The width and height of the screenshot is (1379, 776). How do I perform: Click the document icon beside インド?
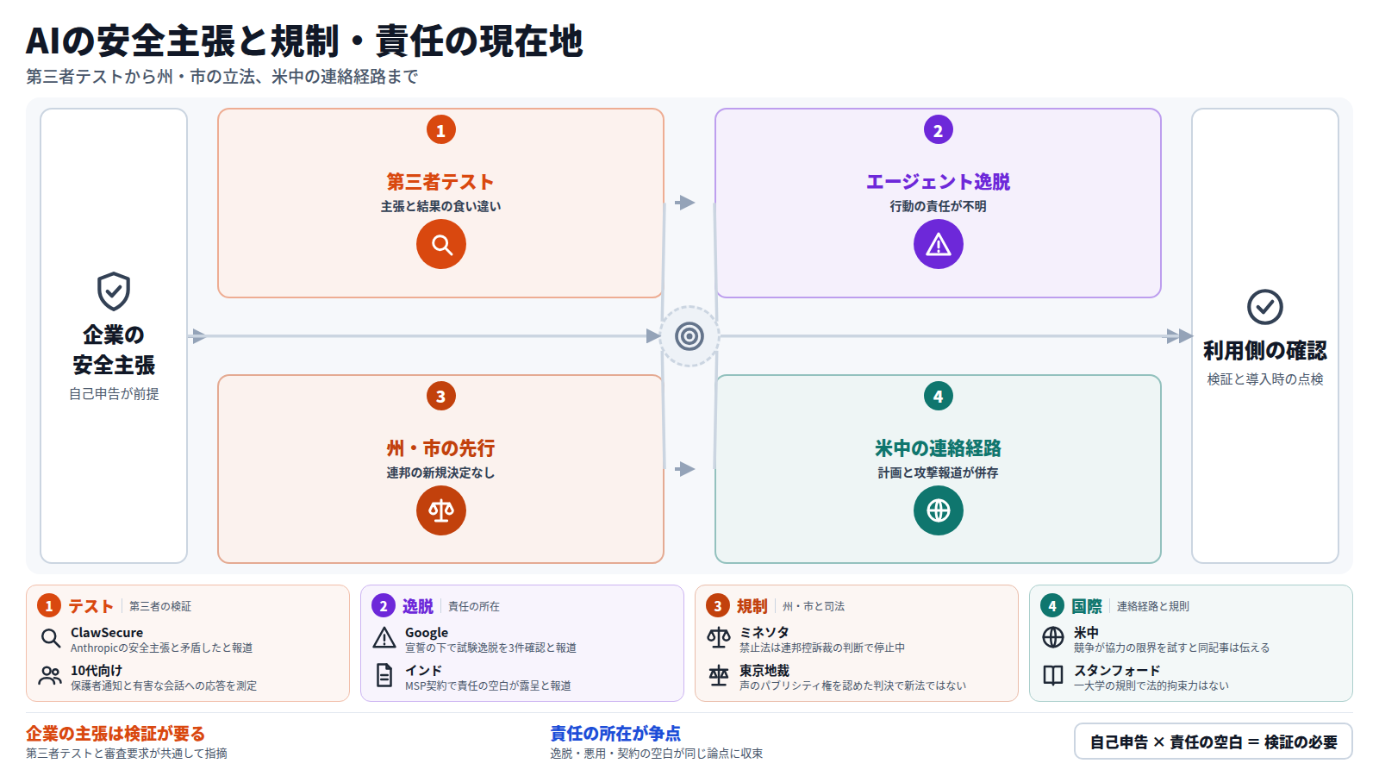[x=384, y=676]
